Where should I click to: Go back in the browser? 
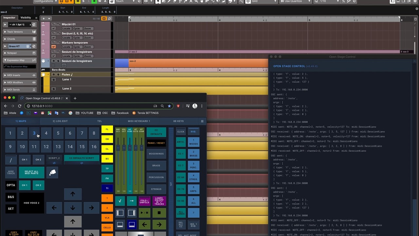tap(6, 106)
